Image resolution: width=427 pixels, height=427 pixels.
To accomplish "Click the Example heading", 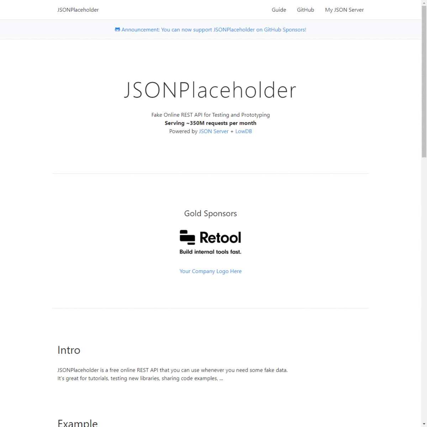I will click(78, 423).
